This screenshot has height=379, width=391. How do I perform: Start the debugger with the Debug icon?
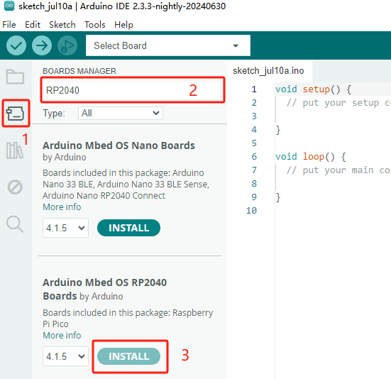(x=67, y=45)
